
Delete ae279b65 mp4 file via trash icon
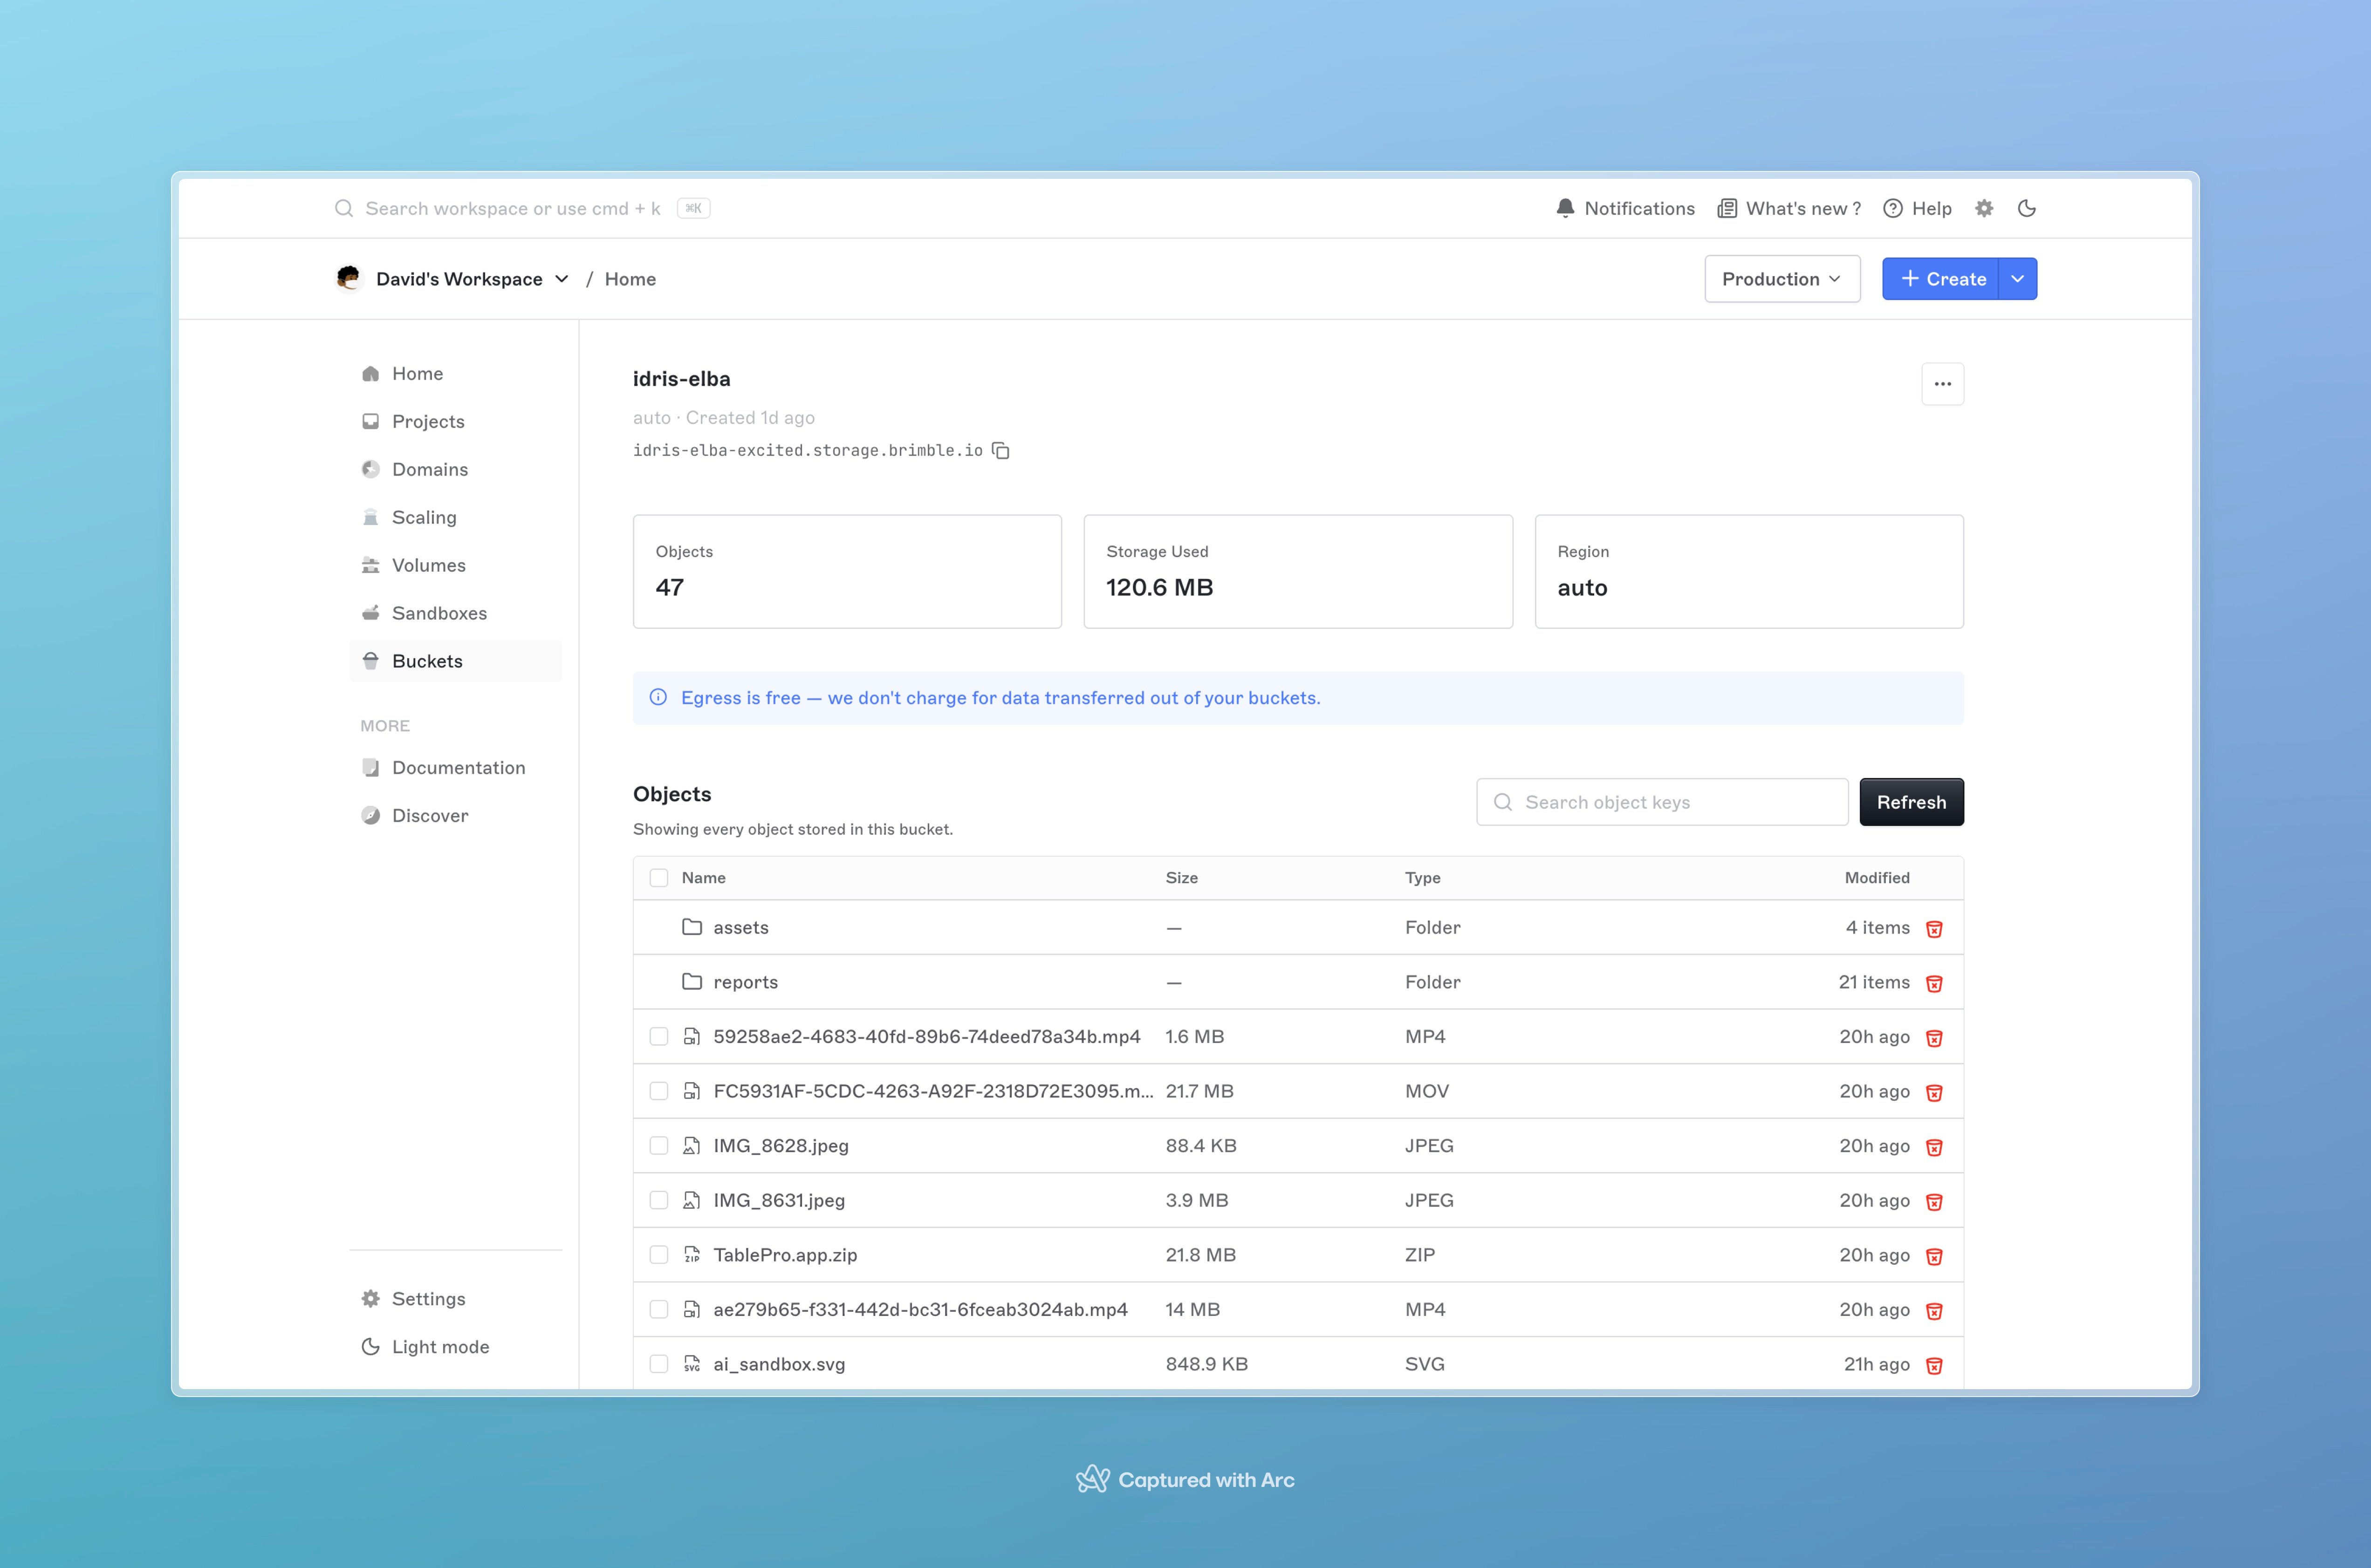[1934, 1310]
